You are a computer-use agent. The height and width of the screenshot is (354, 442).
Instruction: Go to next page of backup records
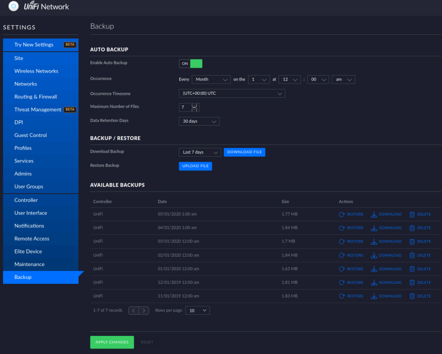coord(144,310)
